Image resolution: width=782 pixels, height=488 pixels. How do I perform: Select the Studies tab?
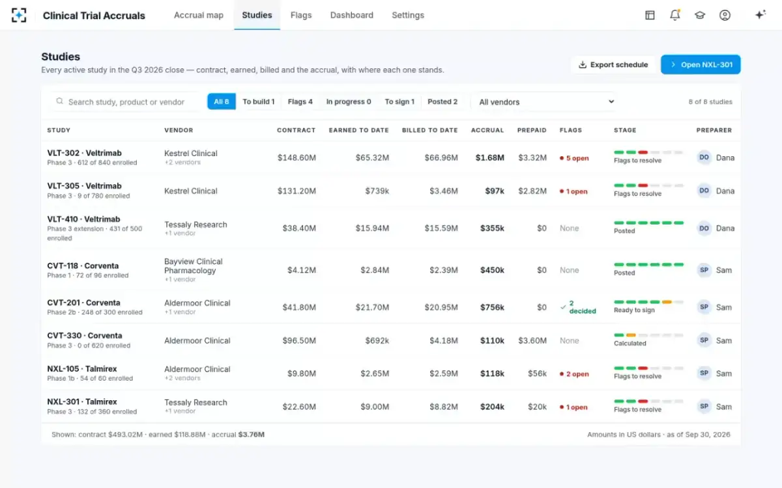click(x=257, y=15)
